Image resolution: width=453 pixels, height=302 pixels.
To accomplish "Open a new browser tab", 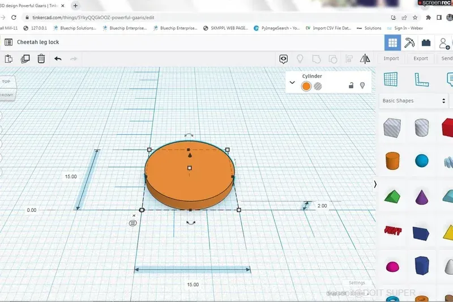I will pos(75,6).
